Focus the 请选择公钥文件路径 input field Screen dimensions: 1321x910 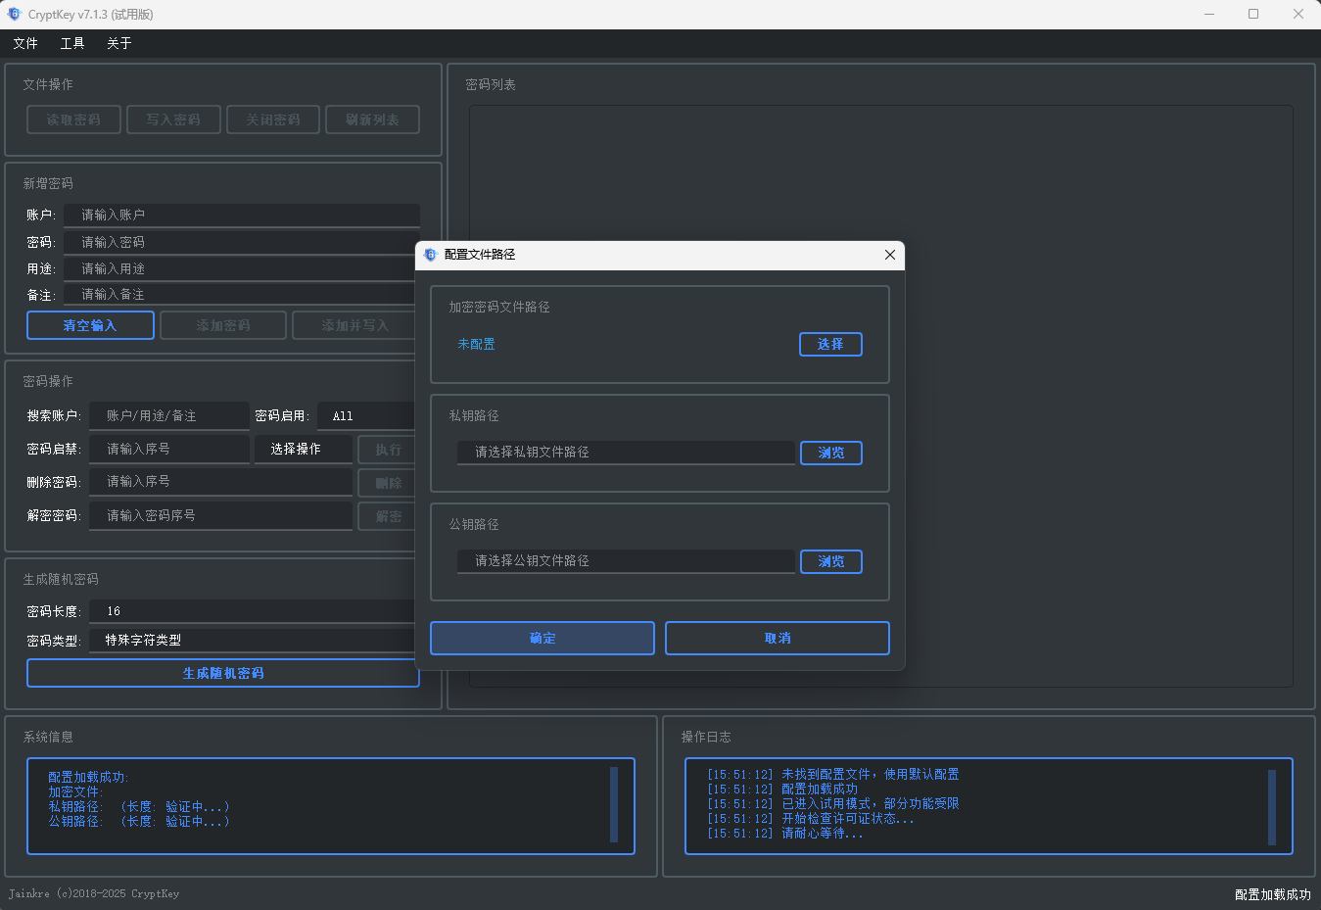tap(626, 561)
